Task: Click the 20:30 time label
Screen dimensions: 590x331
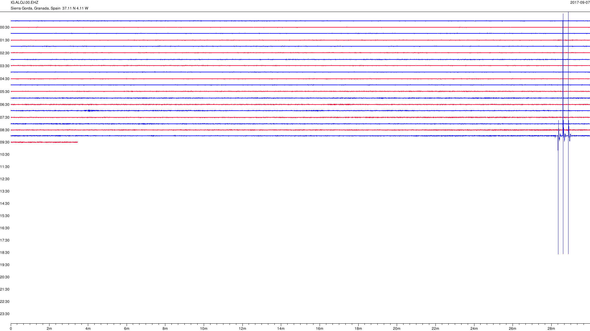Action: (5, 277)
